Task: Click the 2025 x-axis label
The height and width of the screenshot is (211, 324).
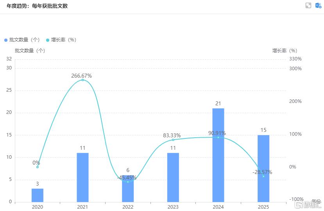Action: pos(263,207)
